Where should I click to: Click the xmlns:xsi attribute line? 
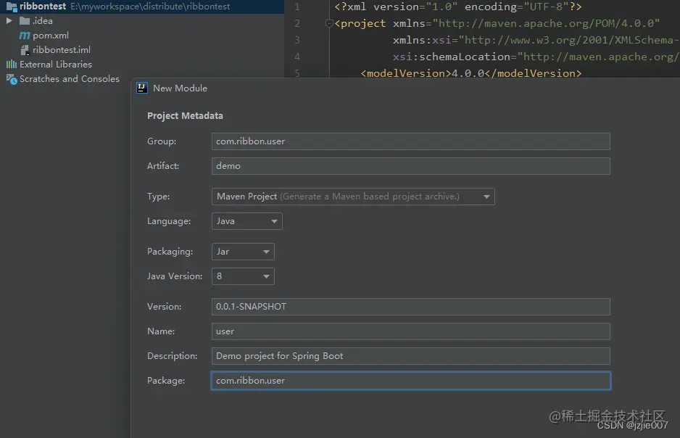coord(536,41)
